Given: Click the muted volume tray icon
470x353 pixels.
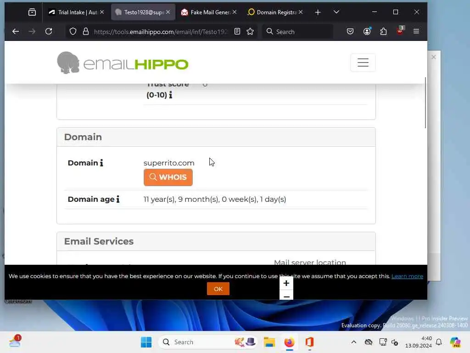Looking at the screenshot, I should [x=395, y=342].
